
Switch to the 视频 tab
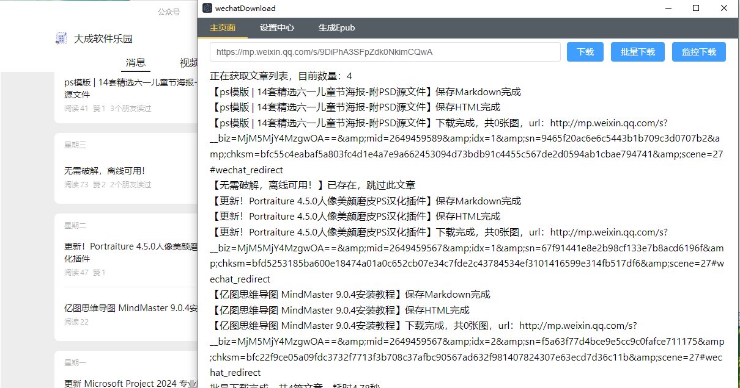[x=188, y=62]
